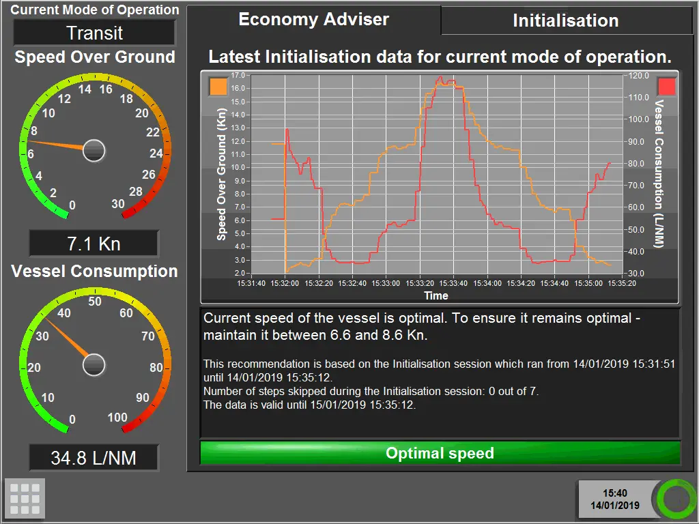Click the 15:35:20 time axis tick label
699x524 pixels.
click(622, 283)
